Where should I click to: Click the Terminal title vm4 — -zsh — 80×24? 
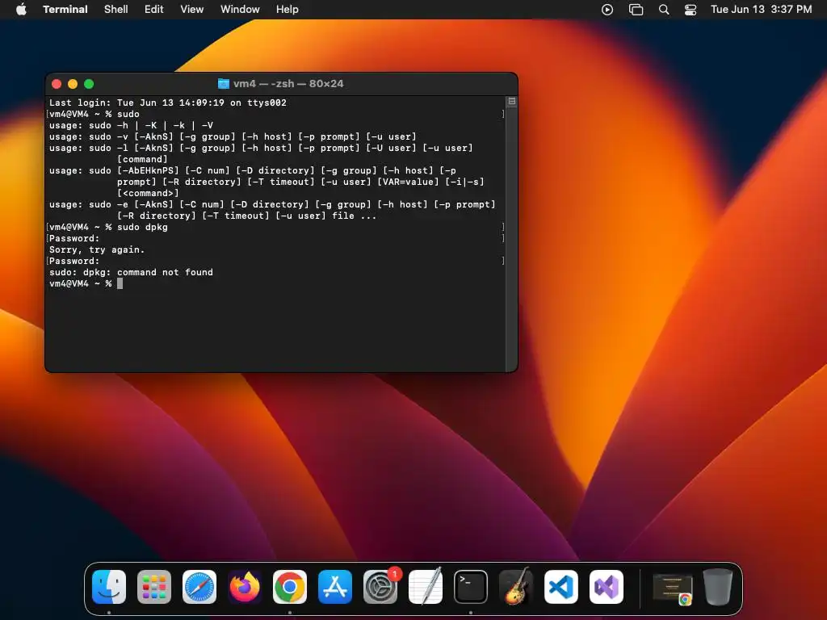(288, 83)
